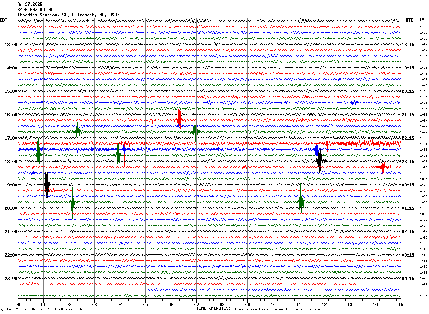Click the 20:15 UTC time label

[408, 91]
